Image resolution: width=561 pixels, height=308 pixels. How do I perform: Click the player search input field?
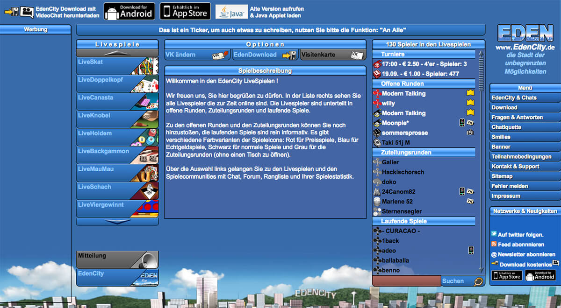click(407, 281)
